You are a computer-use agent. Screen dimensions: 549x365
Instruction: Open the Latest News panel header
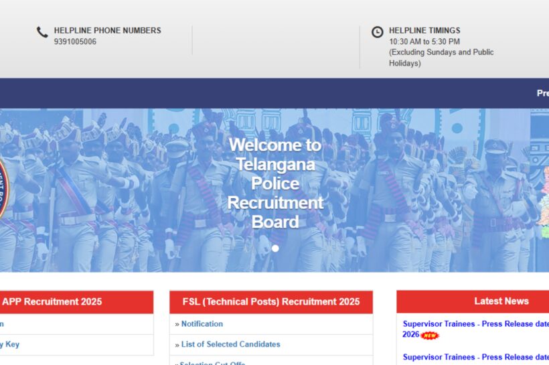click(x=473, y=301)
